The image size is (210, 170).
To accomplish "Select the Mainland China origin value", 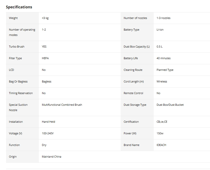I will pyautogui.click(x=51, y=157).
